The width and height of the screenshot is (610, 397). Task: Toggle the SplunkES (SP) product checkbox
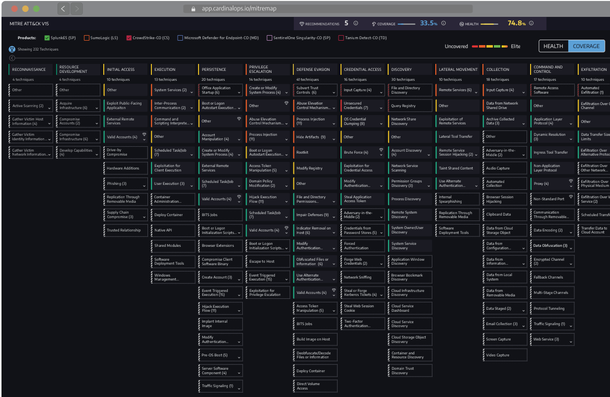(47, 38)
